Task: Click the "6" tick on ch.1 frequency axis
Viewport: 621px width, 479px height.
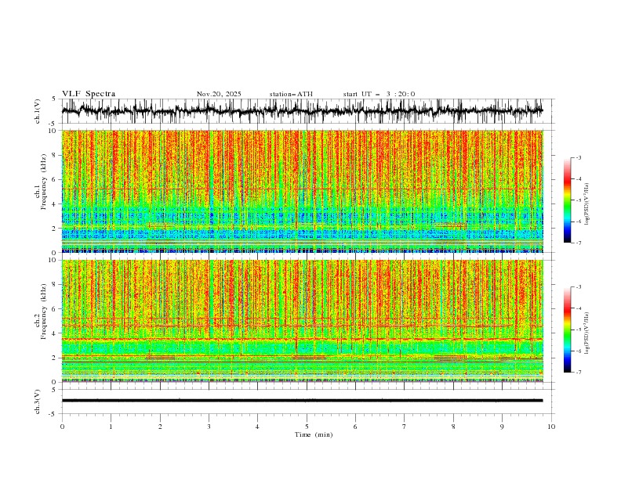Action: tap(56, 180)
